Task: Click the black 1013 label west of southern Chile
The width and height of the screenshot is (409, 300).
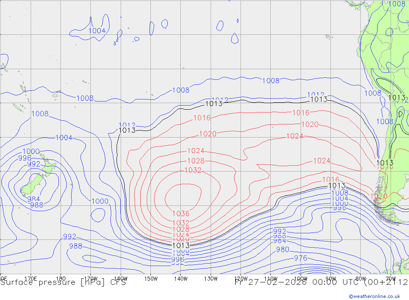Action: [x=337, y=186]
